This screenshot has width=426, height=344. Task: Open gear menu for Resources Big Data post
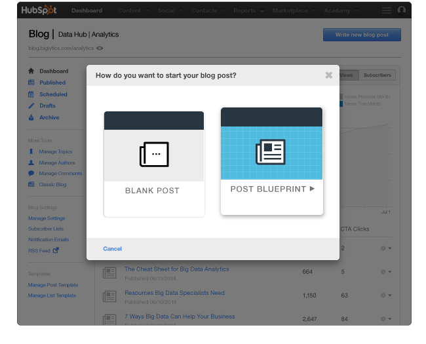386,295
